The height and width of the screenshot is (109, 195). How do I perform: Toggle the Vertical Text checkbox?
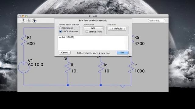click(x=87, y=31)
